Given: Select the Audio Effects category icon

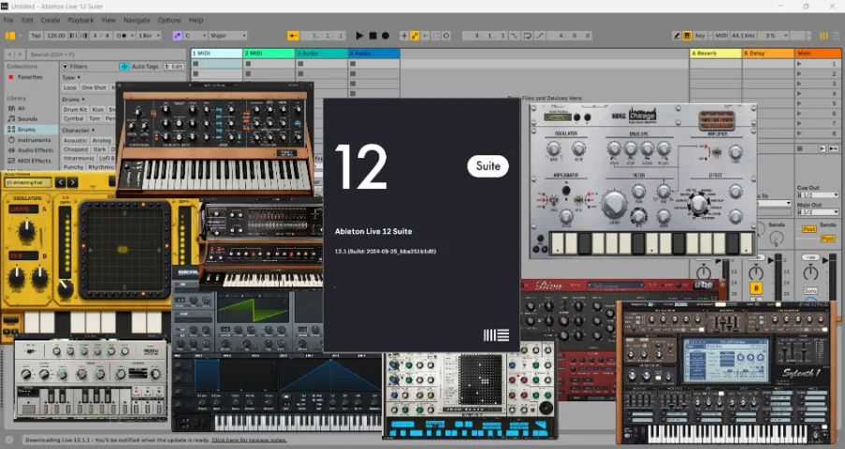Looking at the screenshot, I should pyautogui.click(x=11, y=150).
